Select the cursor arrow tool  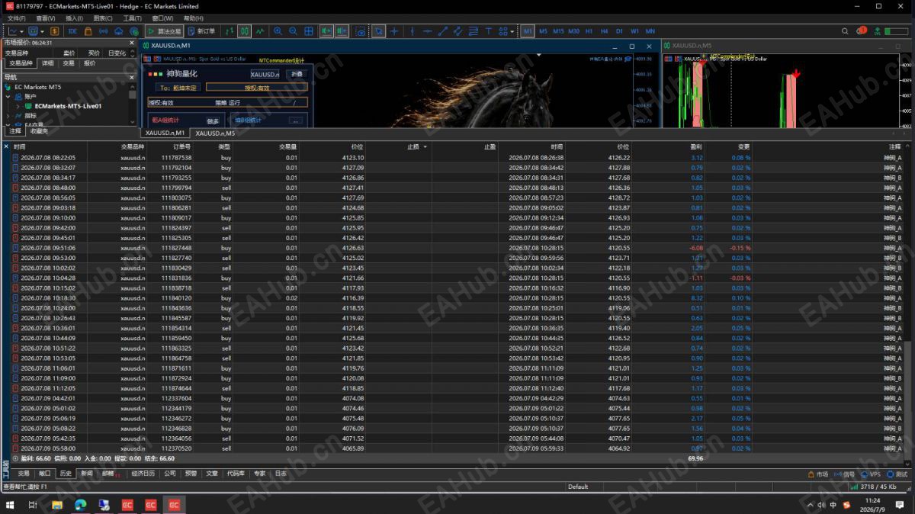click(x=379, y=31)
